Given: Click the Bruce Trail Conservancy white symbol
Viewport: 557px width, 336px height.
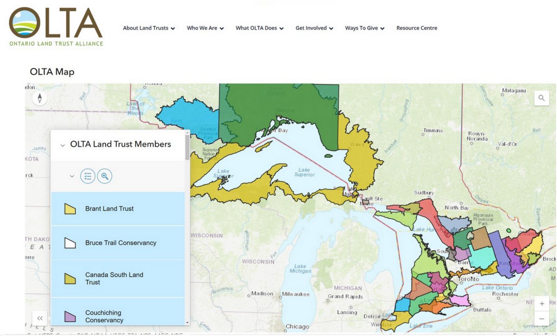Looking at the screenshot, I should (70, 243).
